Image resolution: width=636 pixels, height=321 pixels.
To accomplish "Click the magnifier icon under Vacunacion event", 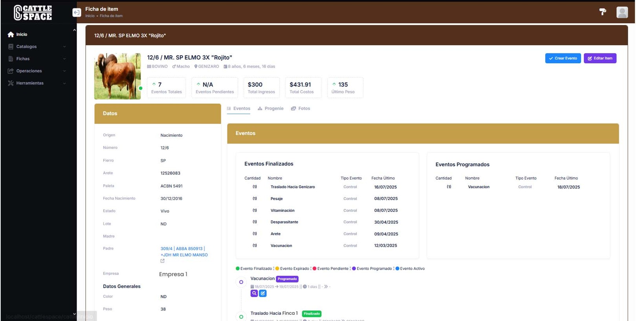I will (254, 293).
